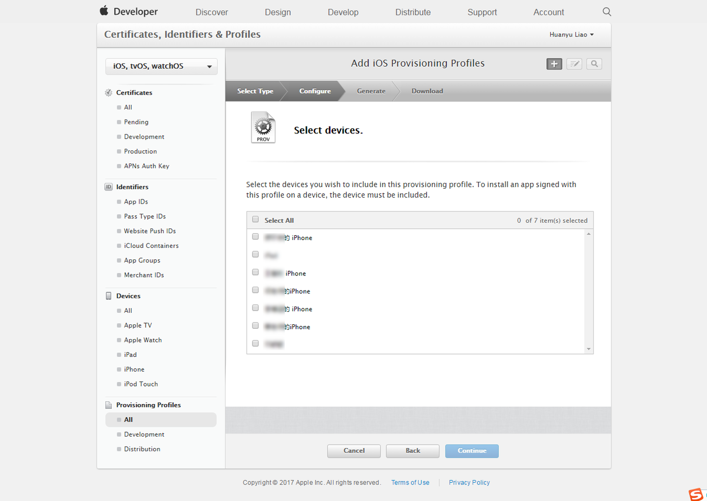Select Apple Watch devices
Viewport: 707px width, 501px height.
pos(143,340)
